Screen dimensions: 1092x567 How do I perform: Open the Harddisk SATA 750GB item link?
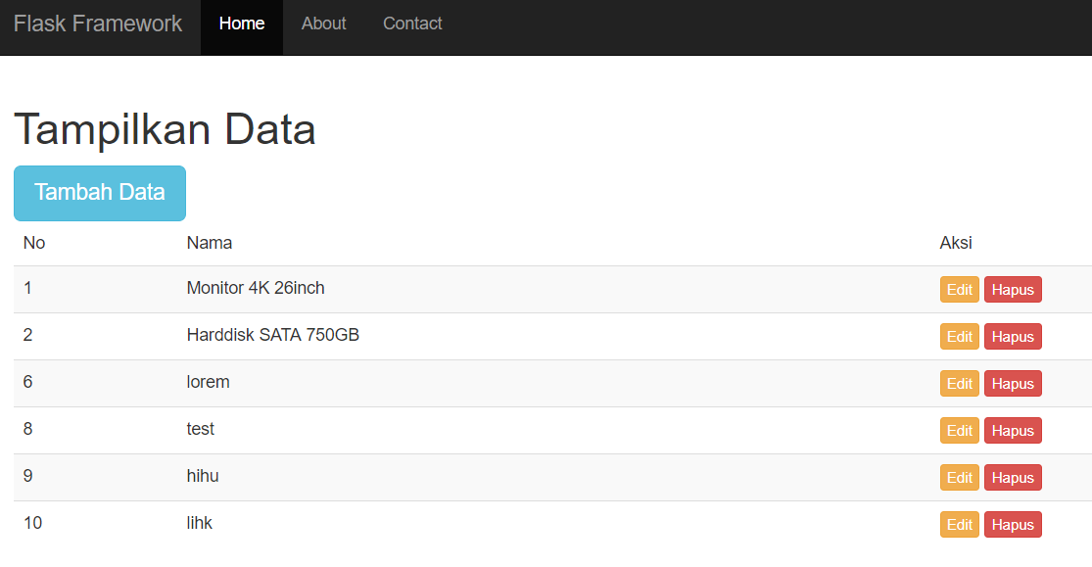(x=272, y=335)
